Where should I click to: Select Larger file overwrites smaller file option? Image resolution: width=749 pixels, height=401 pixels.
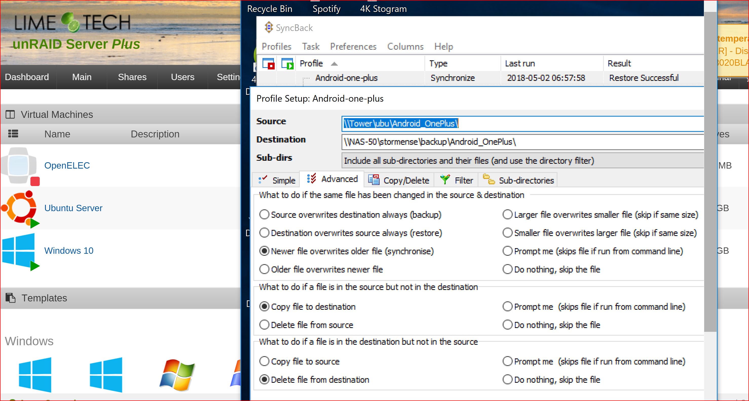[x=508, y=215]
